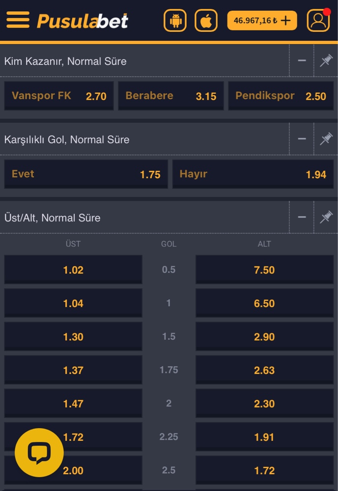Open deposit via the balance button
Screen dimensions: 338x491
click(x=262, y=21)
